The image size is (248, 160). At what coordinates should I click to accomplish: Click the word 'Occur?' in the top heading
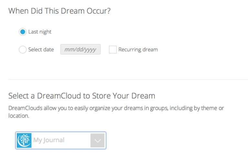pos(99,11)
